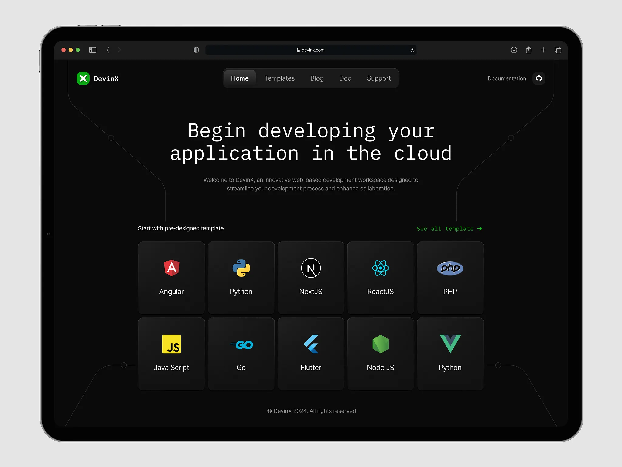Select the Home nav tab
The height and width of the screenshot is (467, 622).
(240, 78)
